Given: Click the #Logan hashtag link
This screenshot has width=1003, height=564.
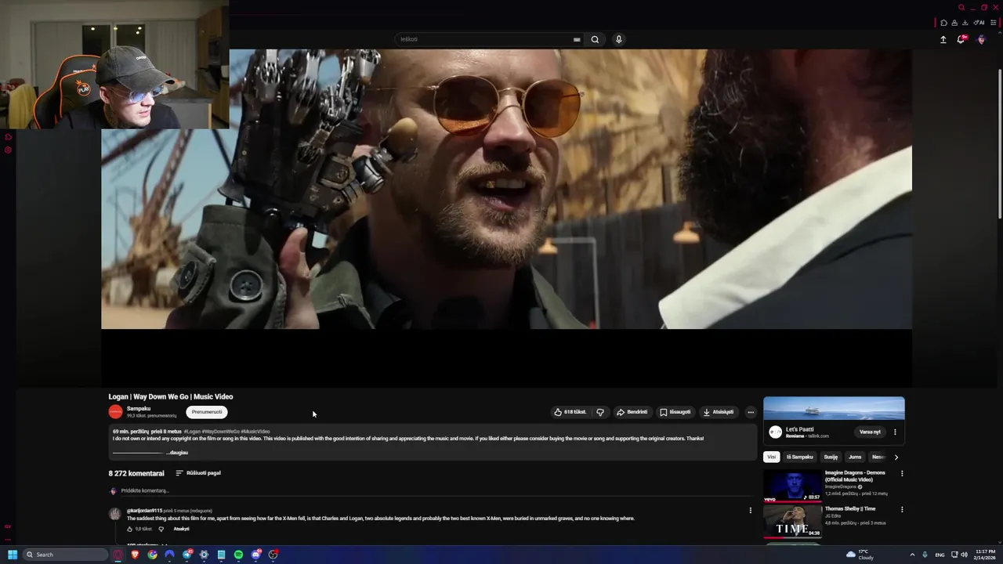Looking at the screenshot, I should click(x=192, y=432).
